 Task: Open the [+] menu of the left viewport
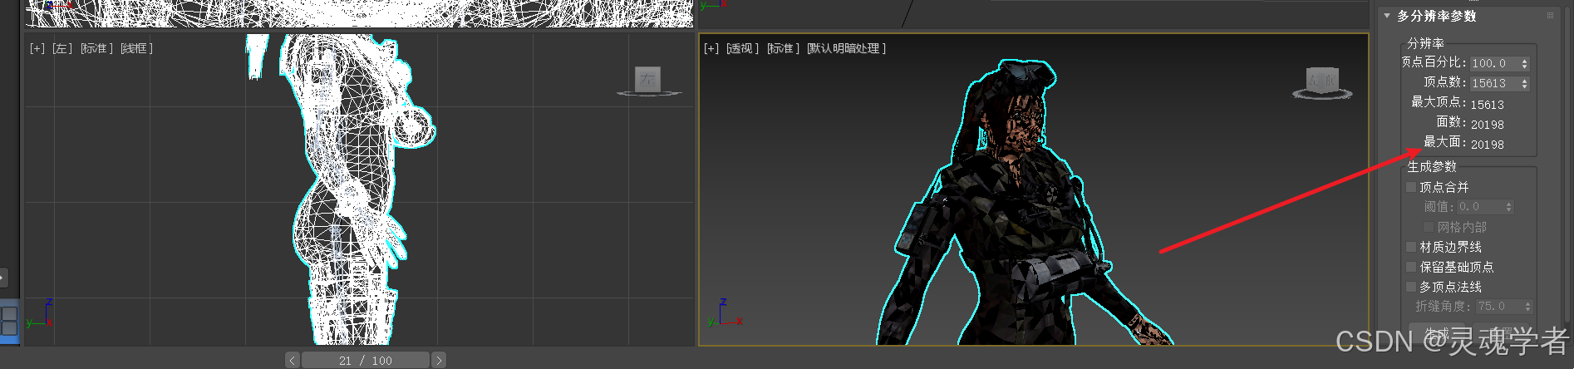pyautogui.click(x=37, y=48)
